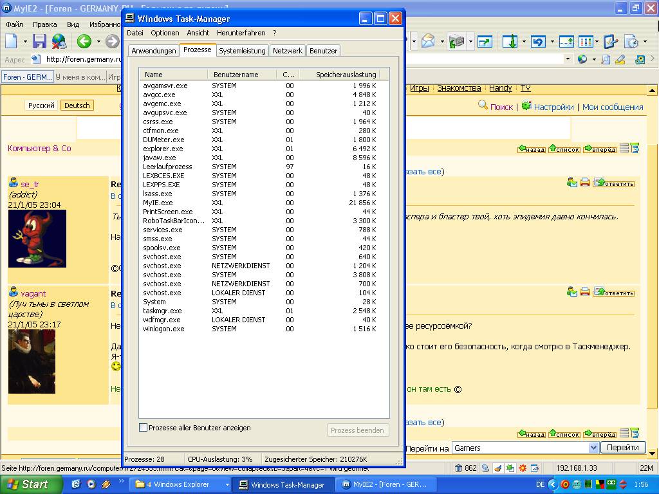Select the MyIE.exe process row
This screenshot has height=494, width=659.
(x=259, y=203)
